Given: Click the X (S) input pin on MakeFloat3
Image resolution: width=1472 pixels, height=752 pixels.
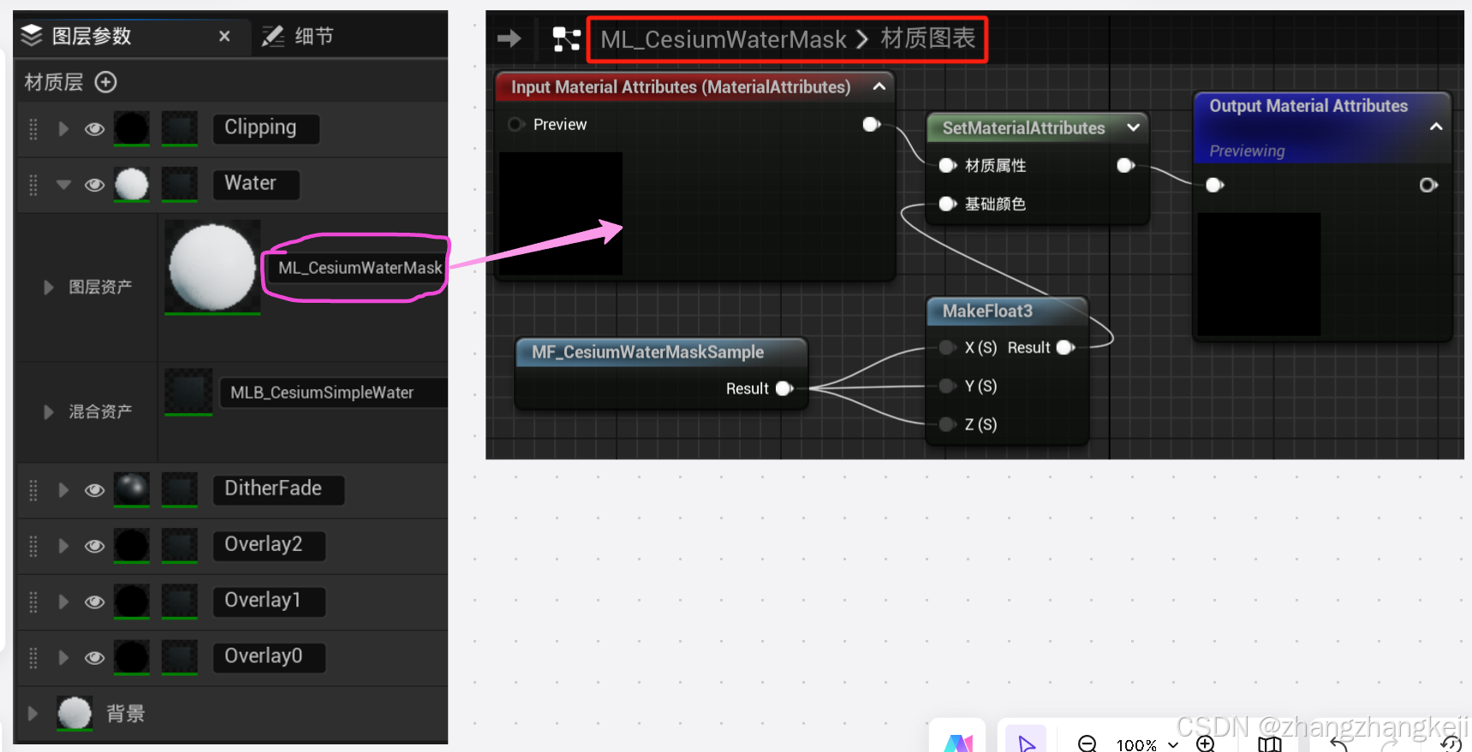Looking at the screenshot, I should [x=947, y=348].
